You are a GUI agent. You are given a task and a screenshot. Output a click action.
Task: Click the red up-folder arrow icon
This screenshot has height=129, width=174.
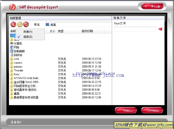tap(13, 24)
